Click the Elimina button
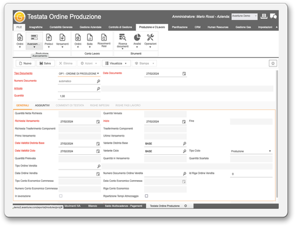 click(x=66, y=64)
